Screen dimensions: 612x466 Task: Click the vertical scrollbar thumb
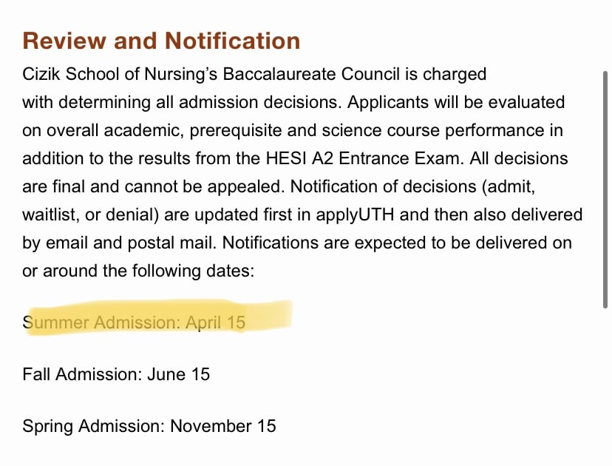[x=605, y=190]
